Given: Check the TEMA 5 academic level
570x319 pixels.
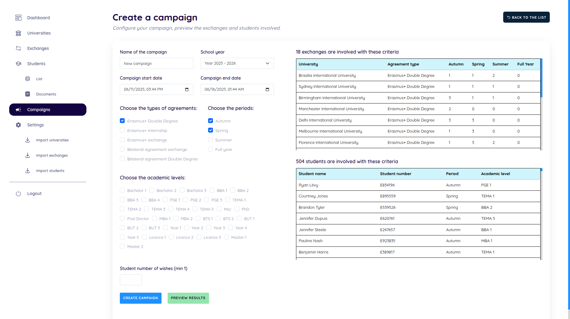Looking at the screenshot, I should [195, 209].
